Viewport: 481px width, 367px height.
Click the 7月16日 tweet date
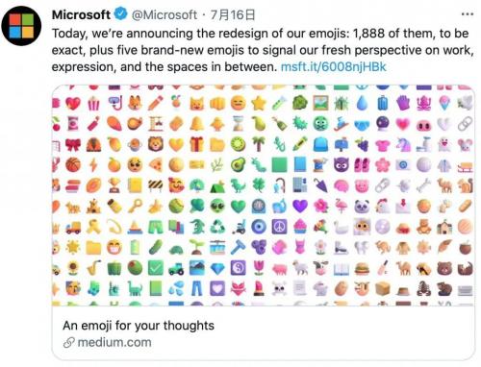pyautogui.click(x=233, y=14)
